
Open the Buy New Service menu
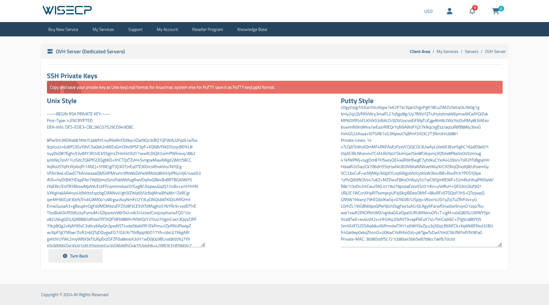click(63, 29)
